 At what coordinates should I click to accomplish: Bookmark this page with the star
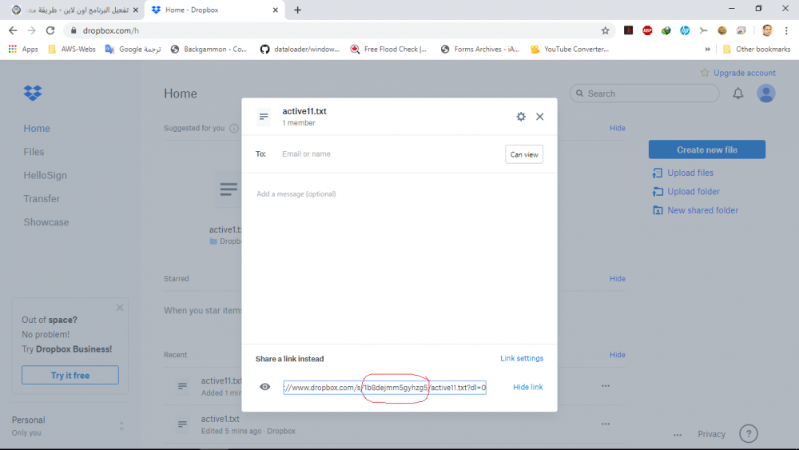pos(605,30)
